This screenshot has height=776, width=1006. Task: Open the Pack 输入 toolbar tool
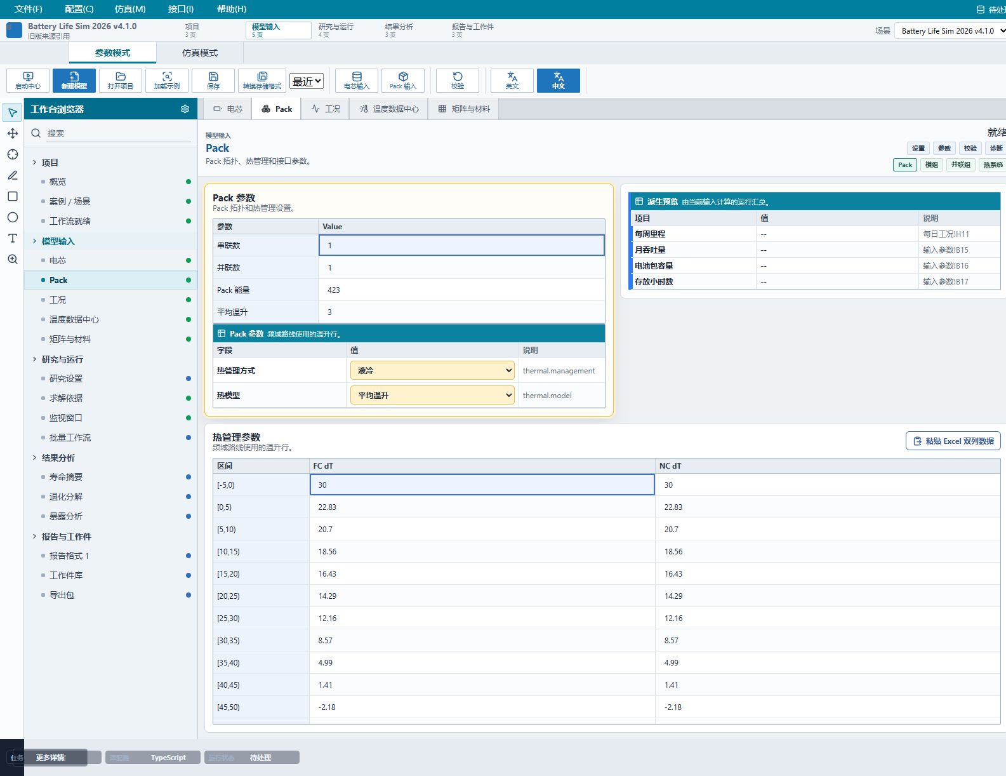[x=403, y=81]
